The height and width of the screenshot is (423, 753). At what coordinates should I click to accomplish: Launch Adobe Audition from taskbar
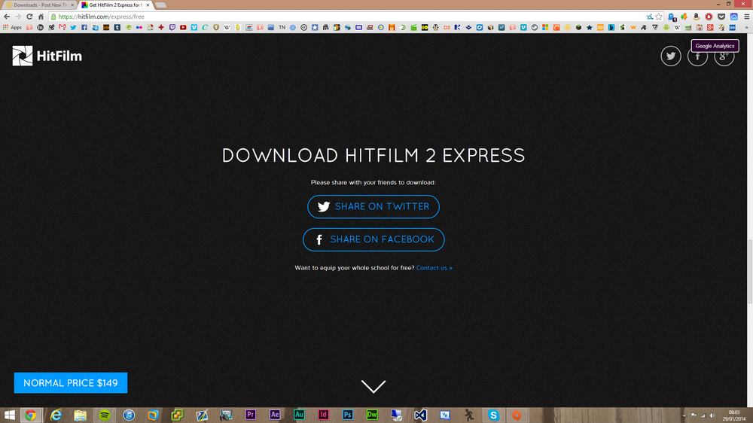[x=299, y=415]
